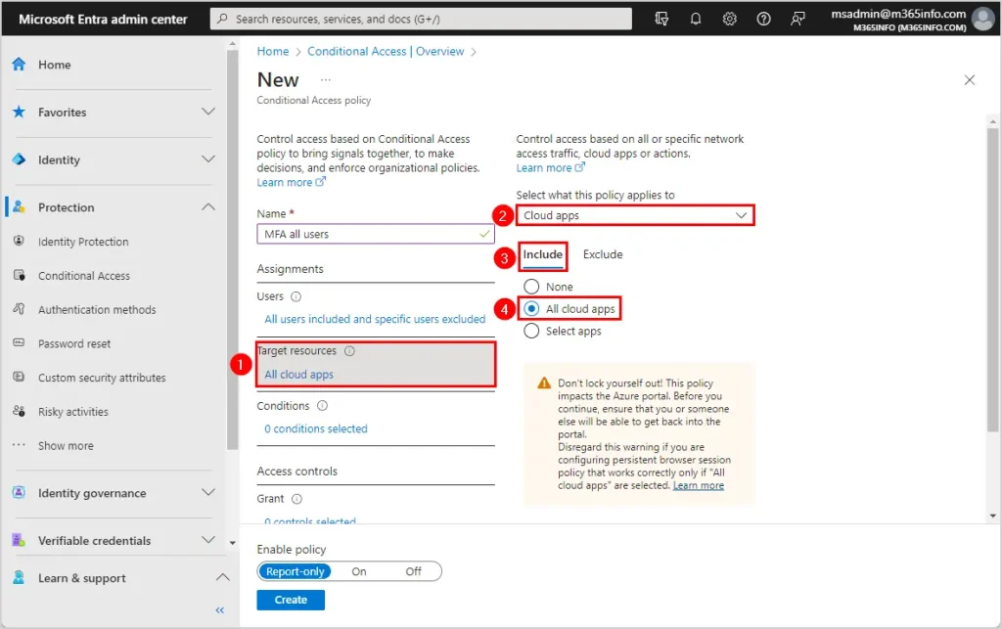Open the notifications bell
The width and height of the screenshot is (1002, 629).
[x=696, y=19]
